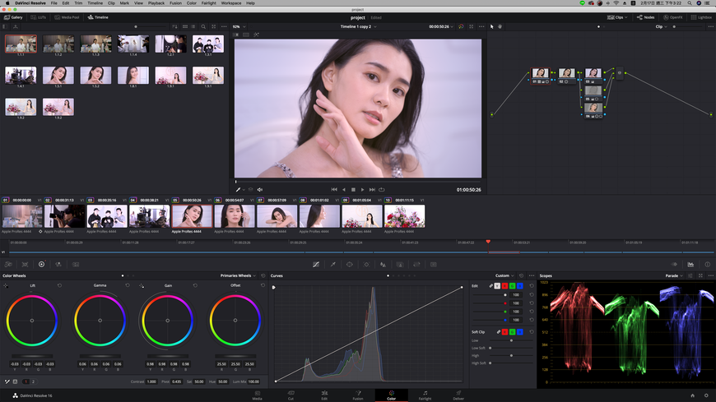Open the Playback menu
Viewport: 716px width, 402px height.
[156, 3]
